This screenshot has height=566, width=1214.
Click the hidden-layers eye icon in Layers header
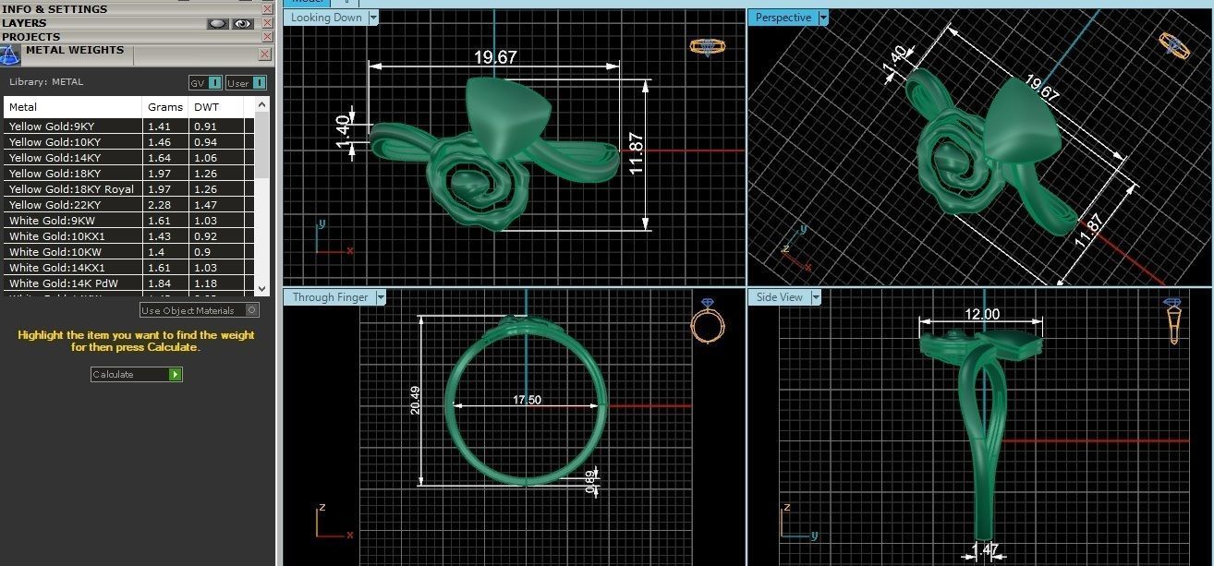pos(218,23)
